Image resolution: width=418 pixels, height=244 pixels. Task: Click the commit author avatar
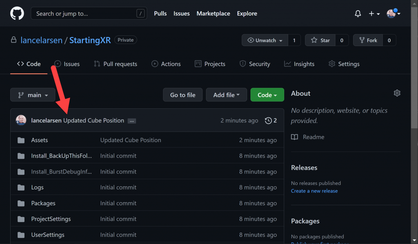coord(21,120)
